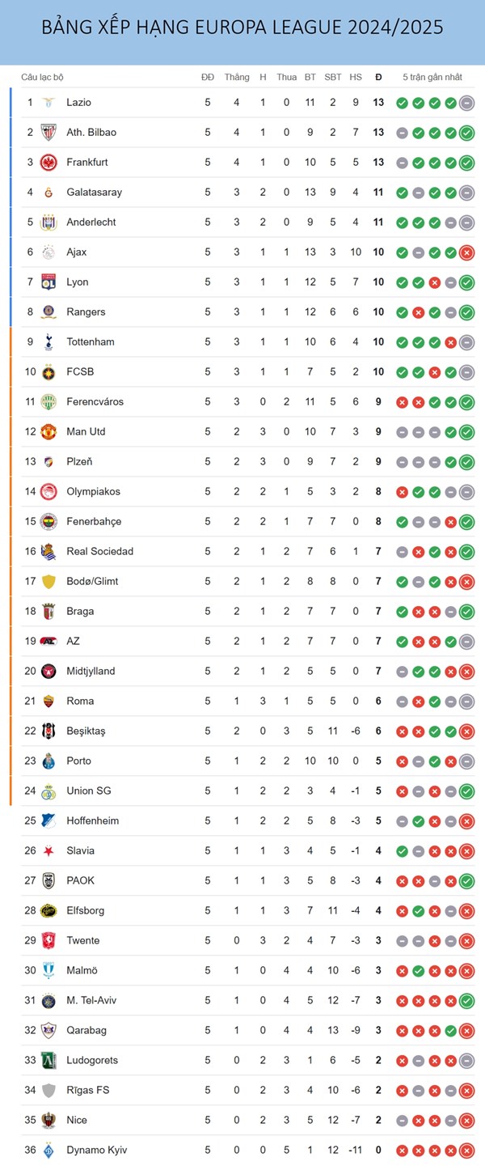Click the Man Utd club logo

[x=48, y=432]
